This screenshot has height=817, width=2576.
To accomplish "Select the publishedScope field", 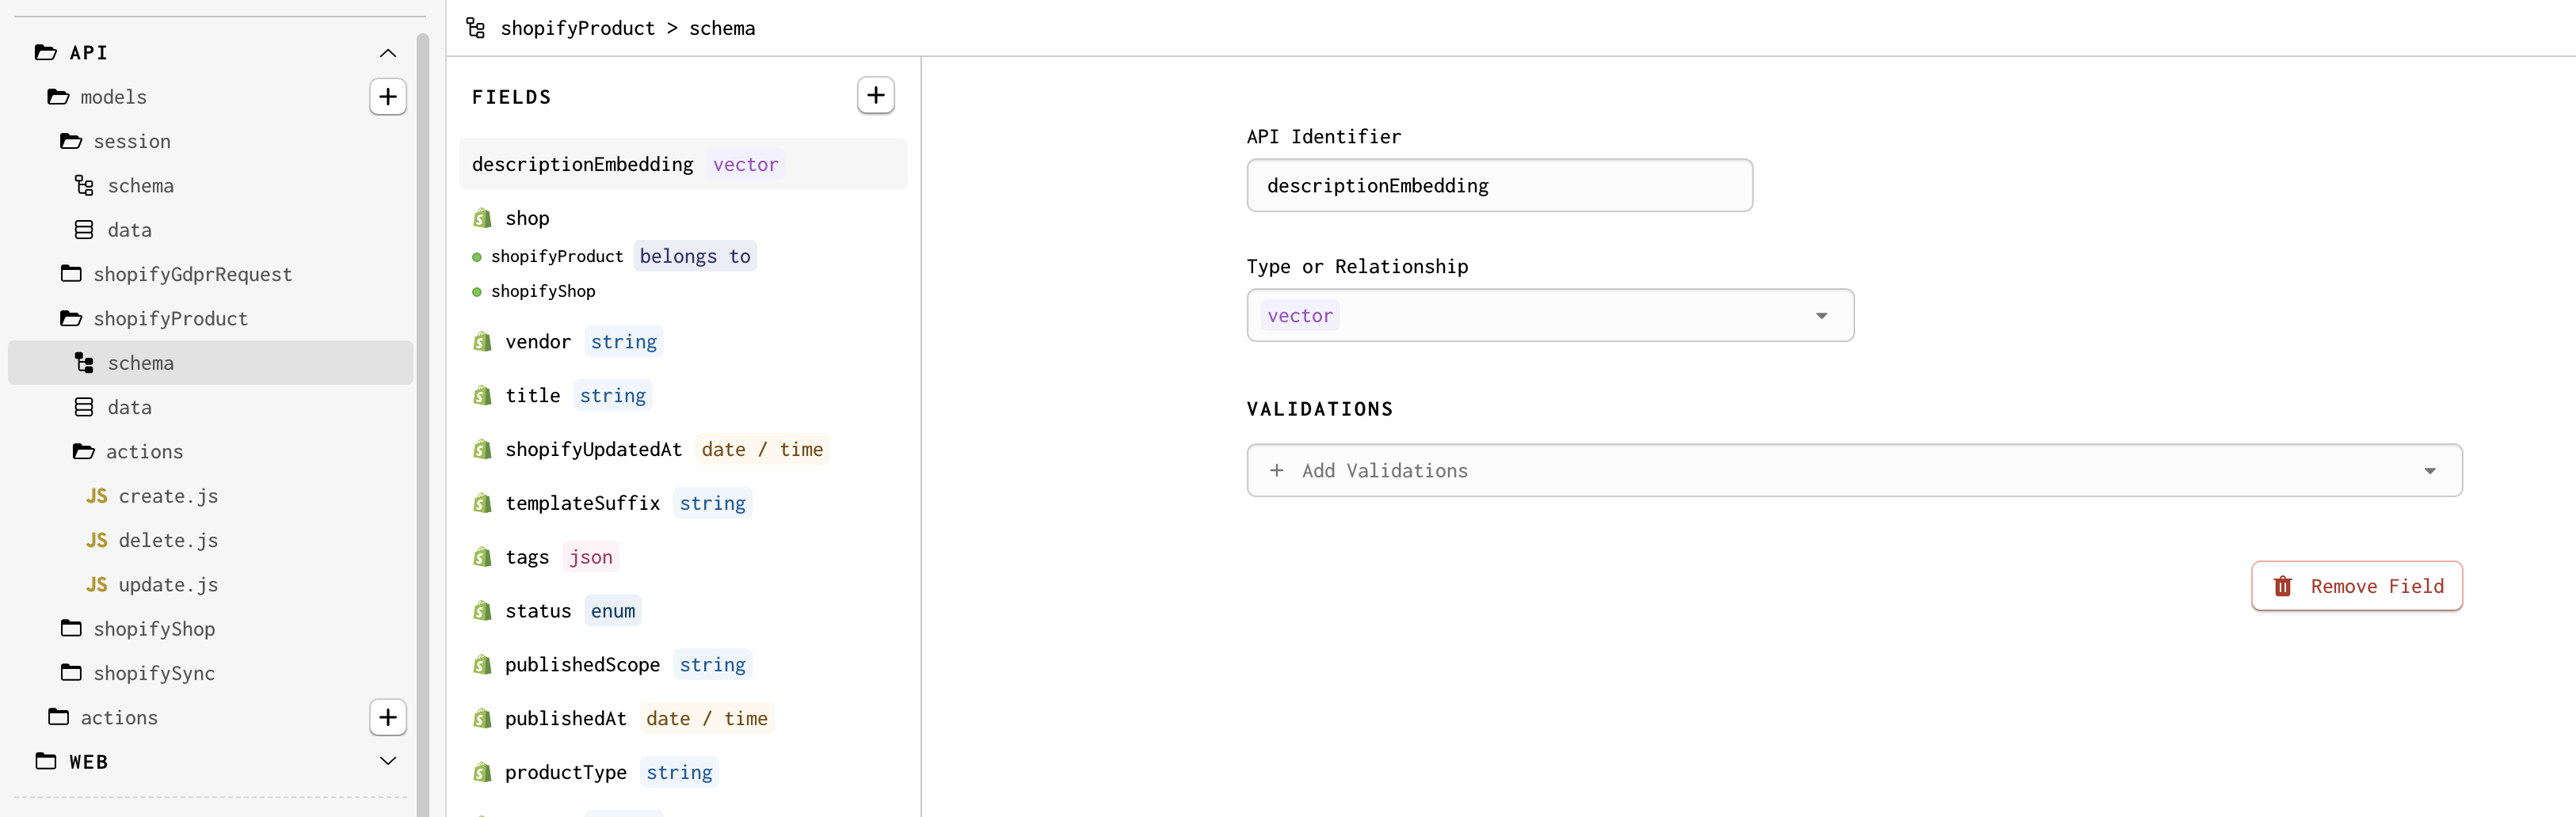I will coord(683,665).
